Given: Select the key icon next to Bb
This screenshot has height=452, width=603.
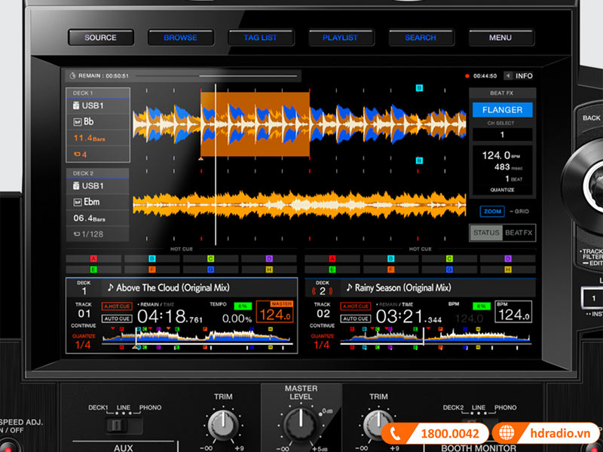Looking at the screenshot, I should click(78, 121).
